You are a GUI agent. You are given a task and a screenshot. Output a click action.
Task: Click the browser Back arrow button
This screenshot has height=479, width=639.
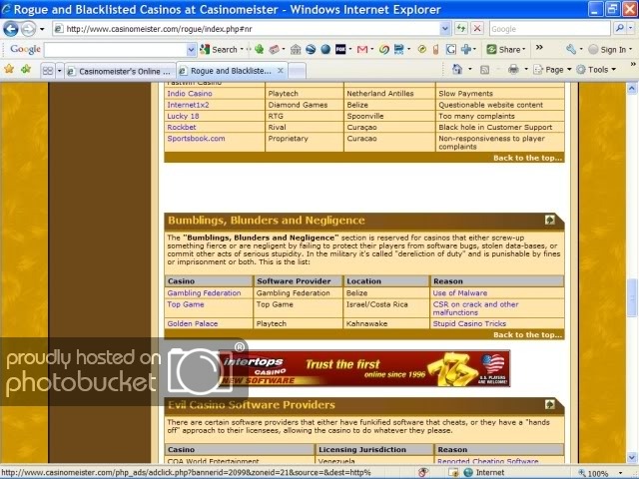pos(11,29)
